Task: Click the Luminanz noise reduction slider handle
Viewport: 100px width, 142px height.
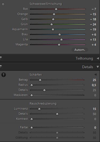Action: point(39,109)
